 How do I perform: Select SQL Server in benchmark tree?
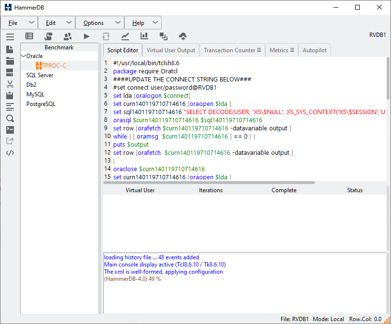coord(40,75)
